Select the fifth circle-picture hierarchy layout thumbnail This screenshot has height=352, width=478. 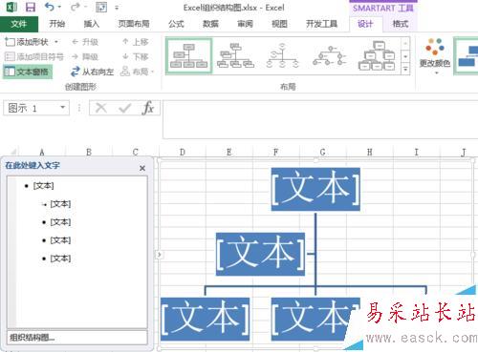click(x=377, y=56)
